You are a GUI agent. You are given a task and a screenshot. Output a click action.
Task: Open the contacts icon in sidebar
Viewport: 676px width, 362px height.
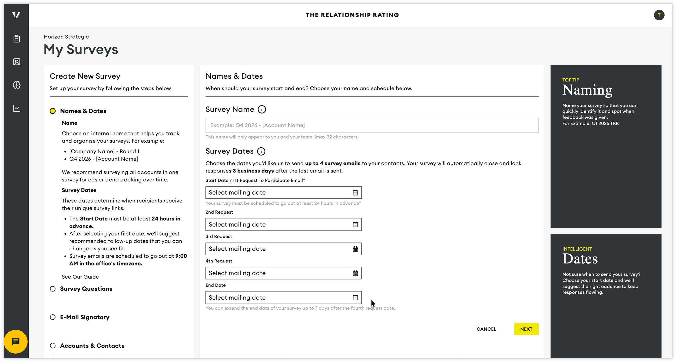[17, 62]
